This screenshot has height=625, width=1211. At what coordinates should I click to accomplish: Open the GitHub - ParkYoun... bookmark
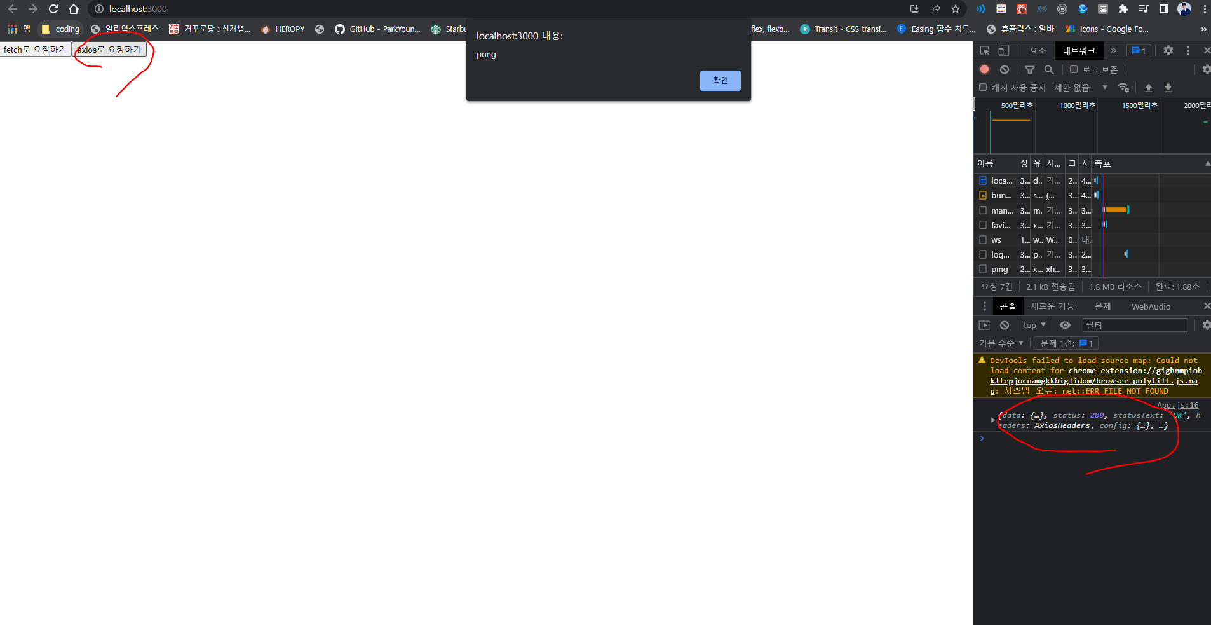[x=377, y=29]
